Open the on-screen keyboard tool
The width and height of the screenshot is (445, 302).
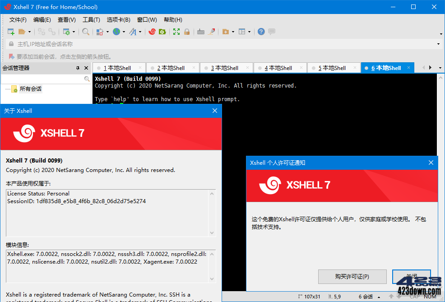(200, 32)
